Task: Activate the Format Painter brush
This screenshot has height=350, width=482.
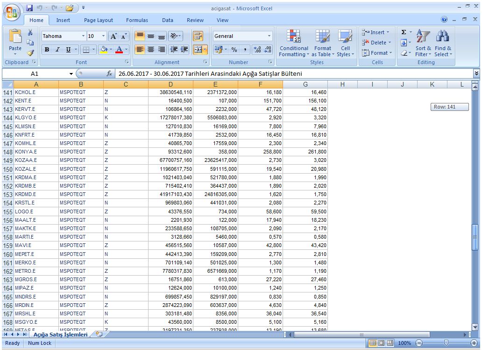Action: (x=30, y=53)
